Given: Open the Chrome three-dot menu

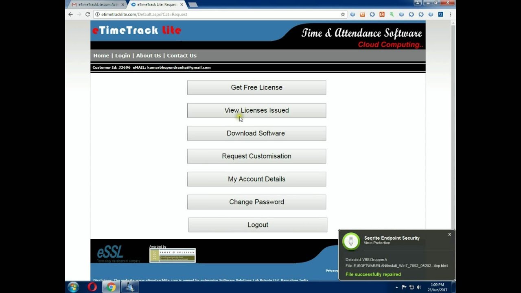Looking at the screenshot, I should 450,14.
